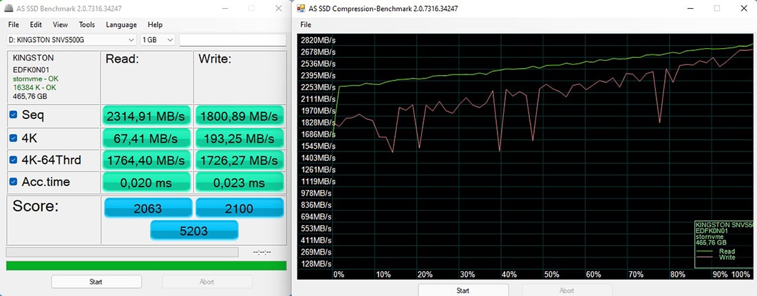Viewport: 757px width, 296px height.
Task: Maximize the Compression-Benchmark window
Action: [716, 8]
